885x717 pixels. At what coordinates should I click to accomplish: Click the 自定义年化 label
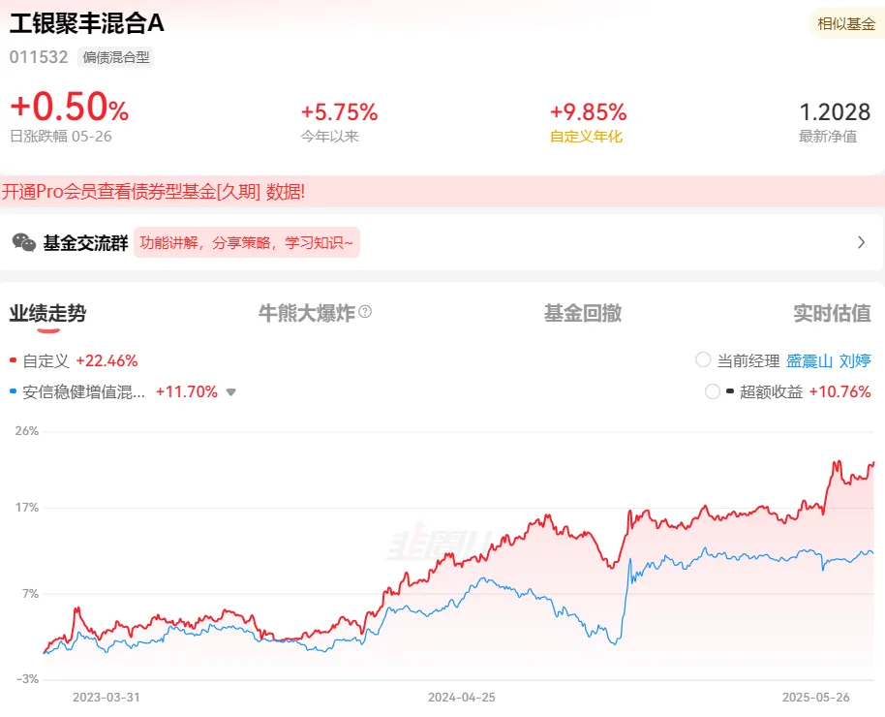click(587, 137)
